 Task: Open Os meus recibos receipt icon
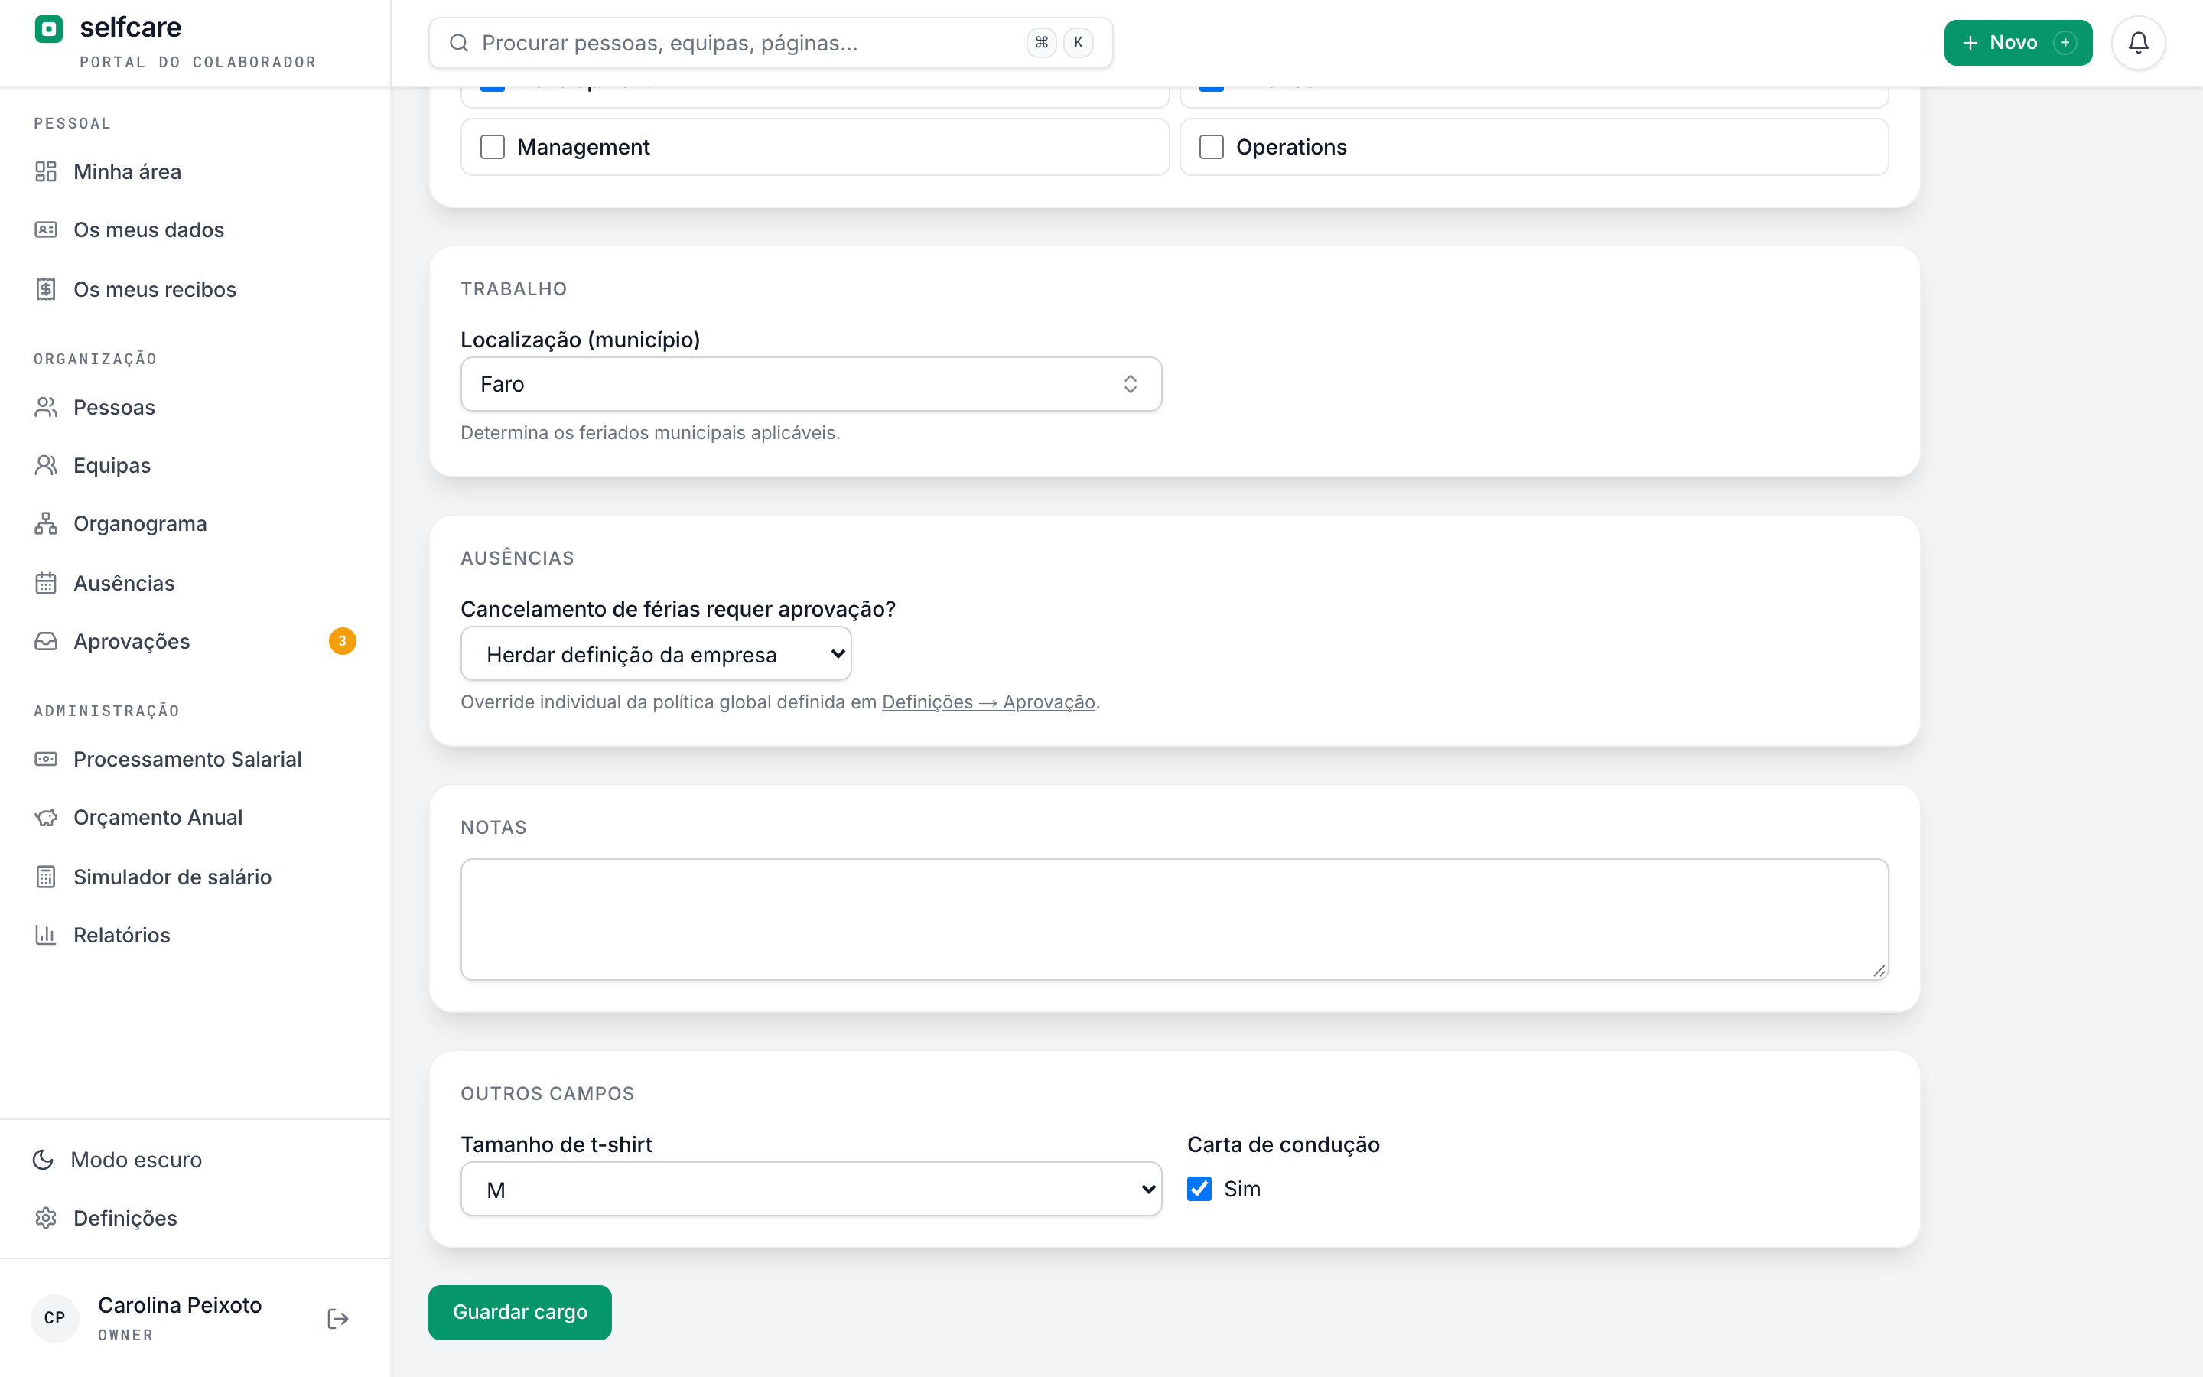pos(46,288)
